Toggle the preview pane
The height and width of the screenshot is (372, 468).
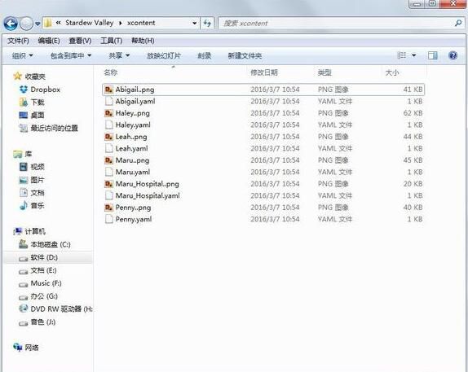click(x=432, y=55)
